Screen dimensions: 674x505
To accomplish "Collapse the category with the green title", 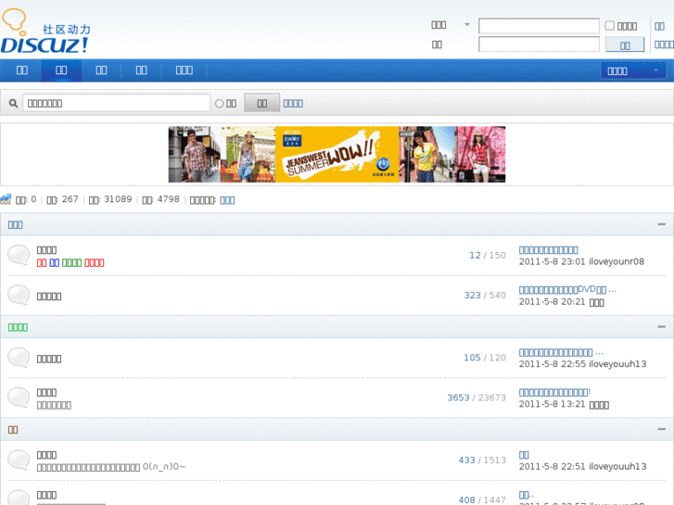I will coord(662,327).
